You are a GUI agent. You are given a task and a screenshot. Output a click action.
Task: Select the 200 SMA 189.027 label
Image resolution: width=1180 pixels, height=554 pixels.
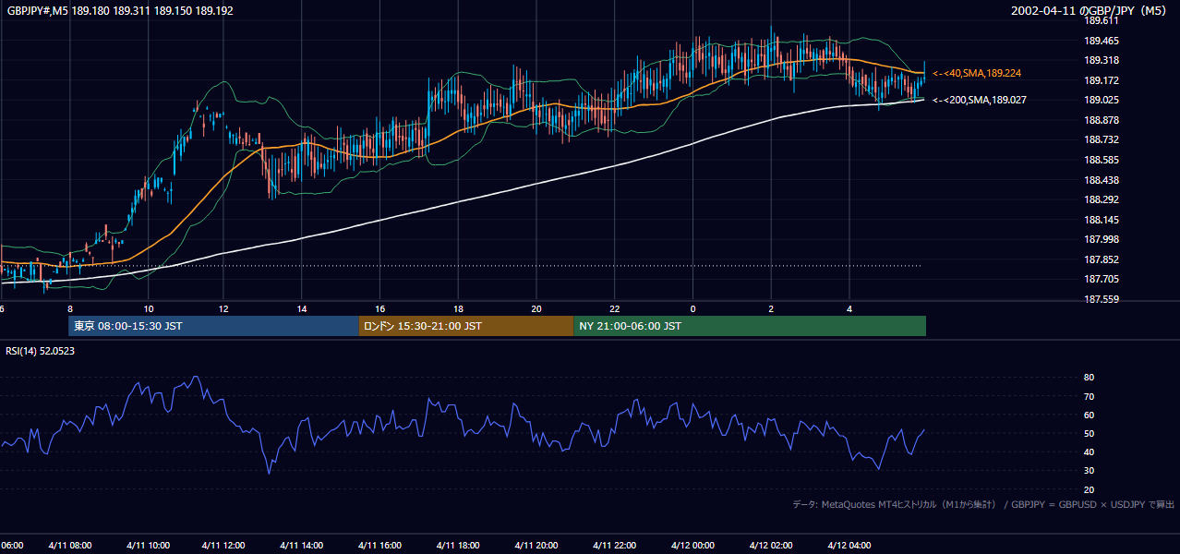click(980, 100)
